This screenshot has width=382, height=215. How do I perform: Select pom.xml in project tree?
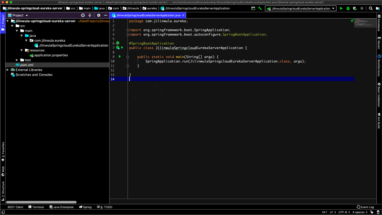[27, 65]
